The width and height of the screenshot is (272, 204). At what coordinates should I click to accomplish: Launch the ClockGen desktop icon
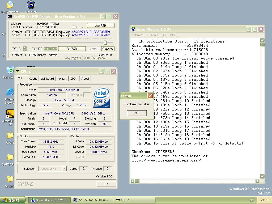point(31,5)
